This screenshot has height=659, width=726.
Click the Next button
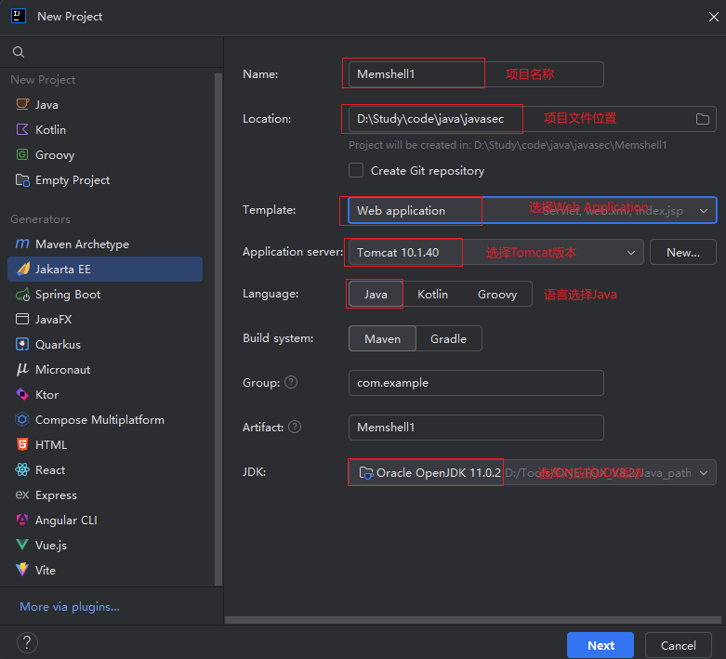pos(601,645)
